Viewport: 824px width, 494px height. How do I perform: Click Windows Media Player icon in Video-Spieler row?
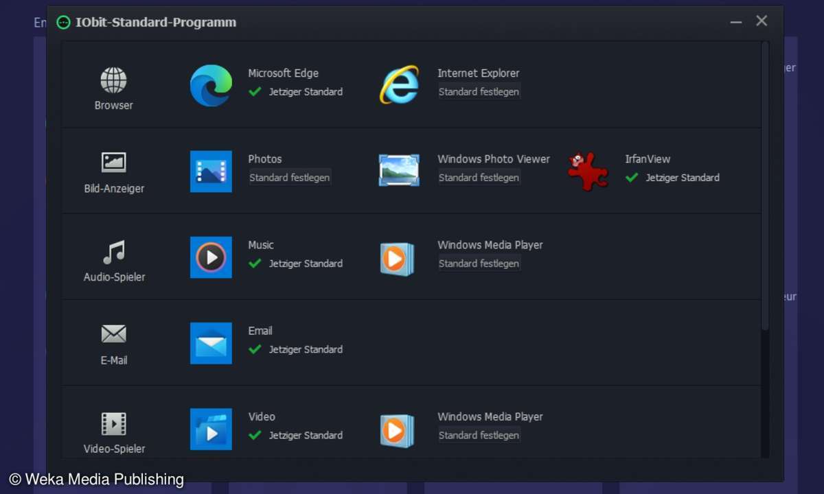click(x=398, y=430)
